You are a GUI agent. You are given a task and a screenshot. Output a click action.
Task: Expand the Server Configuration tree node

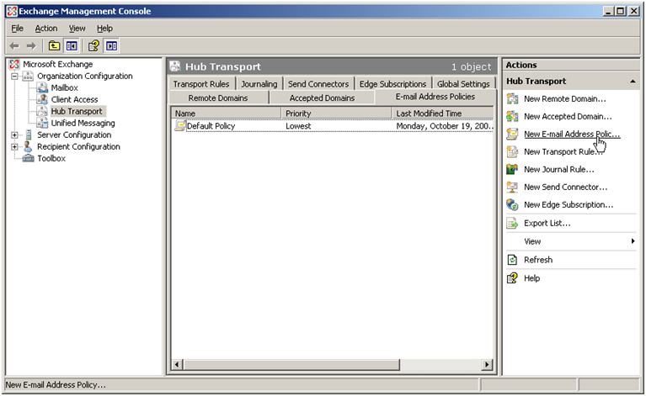pyautogui.click(x=15, y=135)
